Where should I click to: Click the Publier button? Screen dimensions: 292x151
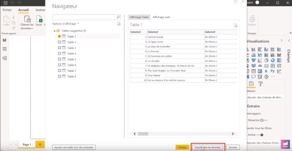point(252,21)
